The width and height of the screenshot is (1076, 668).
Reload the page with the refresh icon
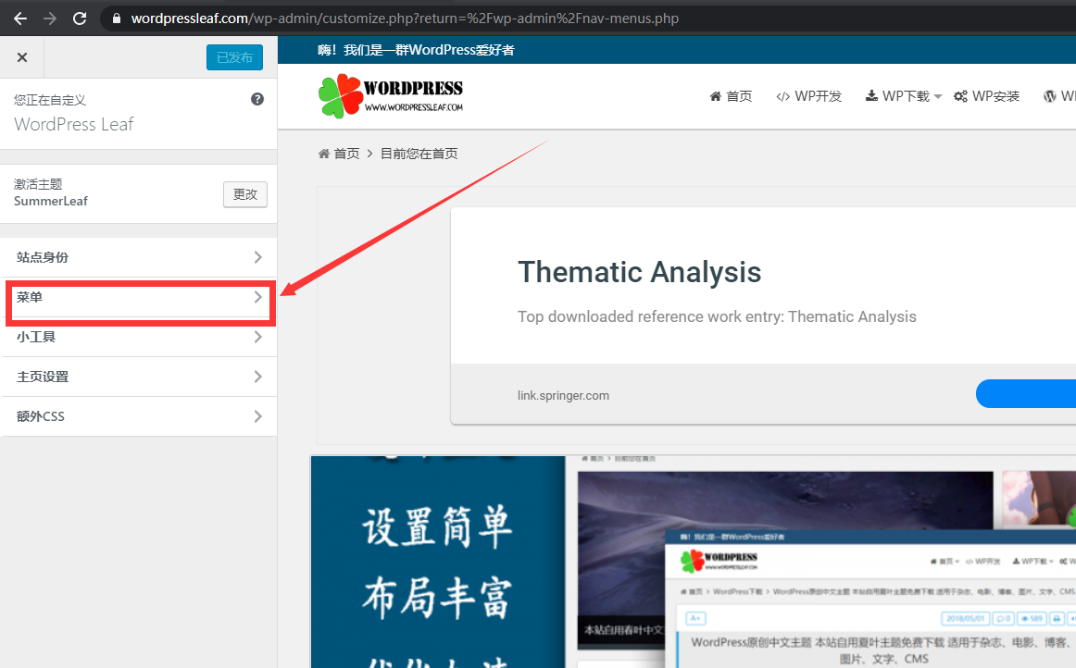pos(80,19)
